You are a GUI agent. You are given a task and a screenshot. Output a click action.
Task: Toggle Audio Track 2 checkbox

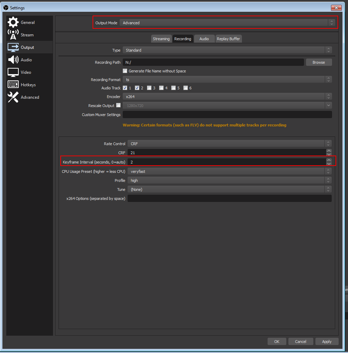coord(137,88)
